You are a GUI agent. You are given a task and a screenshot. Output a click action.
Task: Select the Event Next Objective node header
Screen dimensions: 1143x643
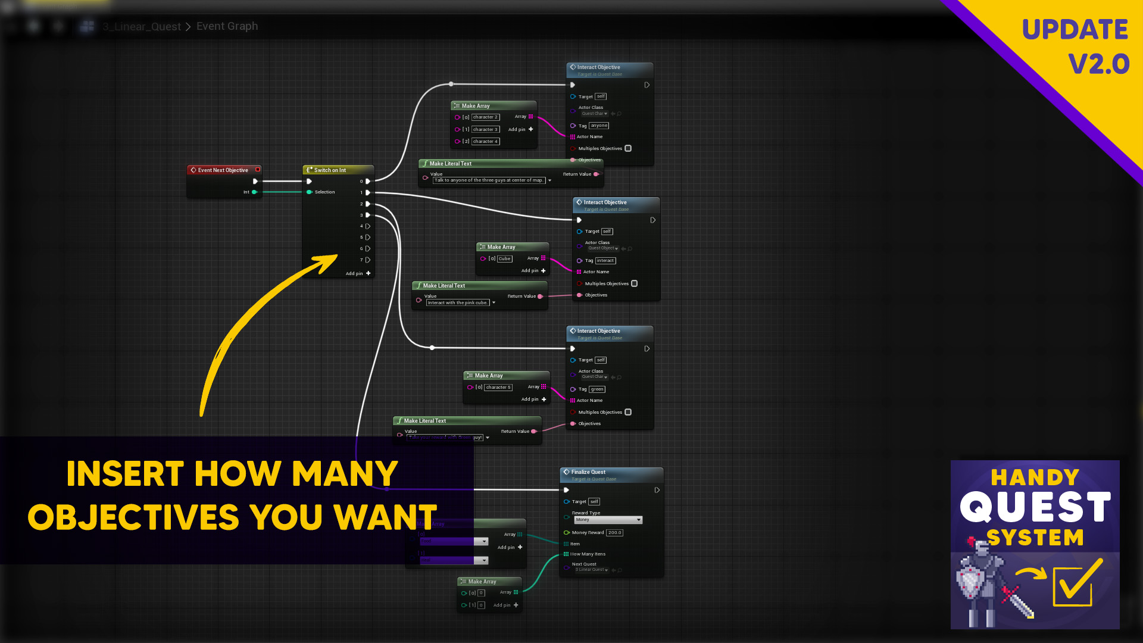(x=224, y=170)
